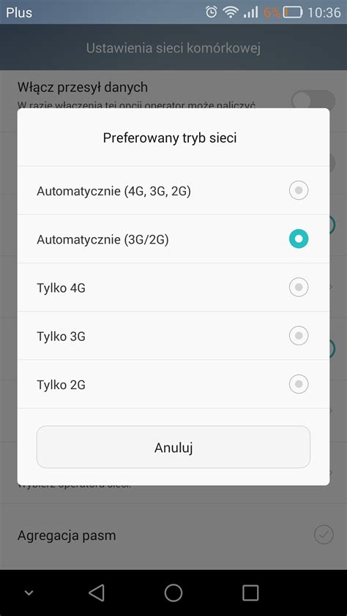Tap the battery status icon
The width and height of the screenshot is (347, 616).
tap(293, 12)
